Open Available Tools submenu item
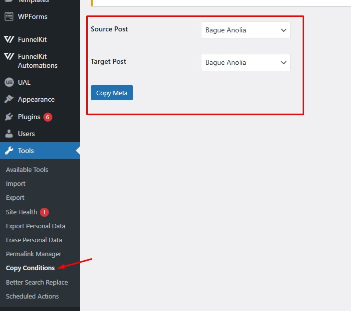The width and height of the screenshot is (351, 311). (x=27, y=169)
